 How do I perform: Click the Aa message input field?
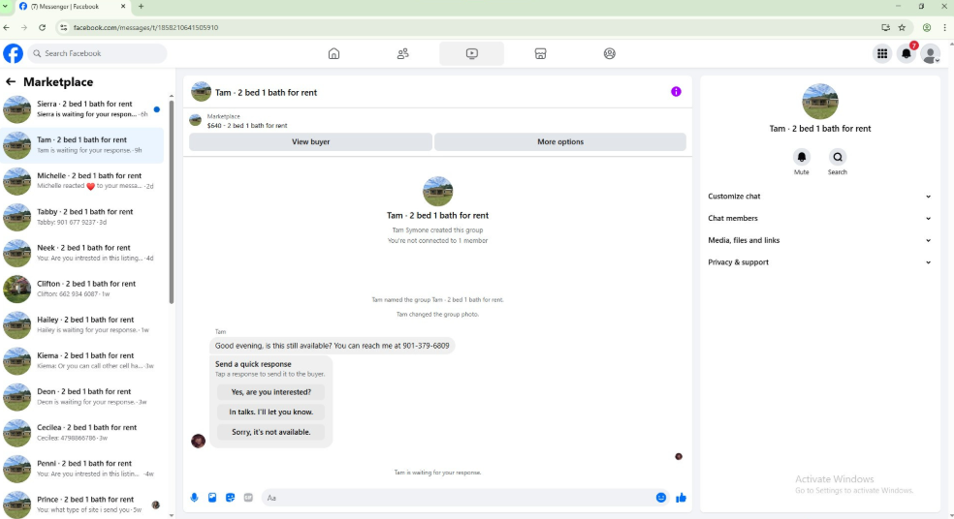point(457,498)
